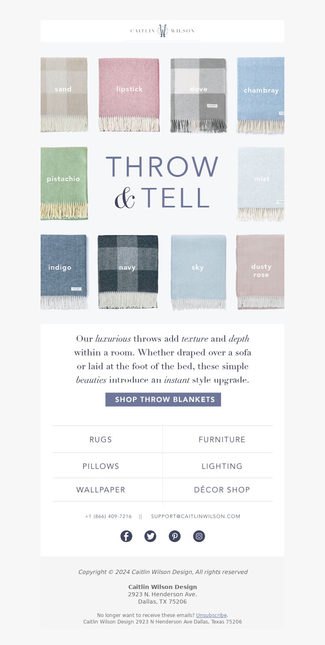Click the Shop Throw Blankets button
This screenshot has height=645, width=325.
tap(163, 399)
